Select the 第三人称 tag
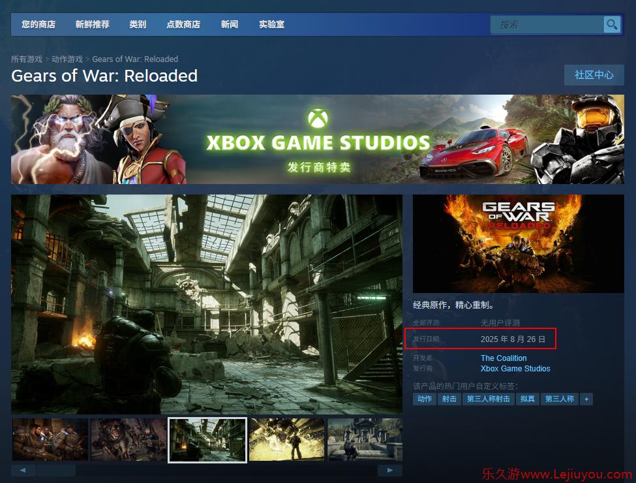Image resolution: width=636 pixels, height=483 pixels. [560, 399]
